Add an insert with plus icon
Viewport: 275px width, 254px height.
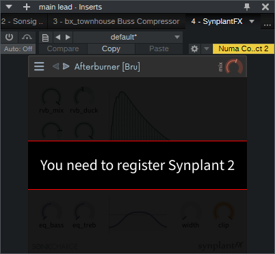click(27, 7)
